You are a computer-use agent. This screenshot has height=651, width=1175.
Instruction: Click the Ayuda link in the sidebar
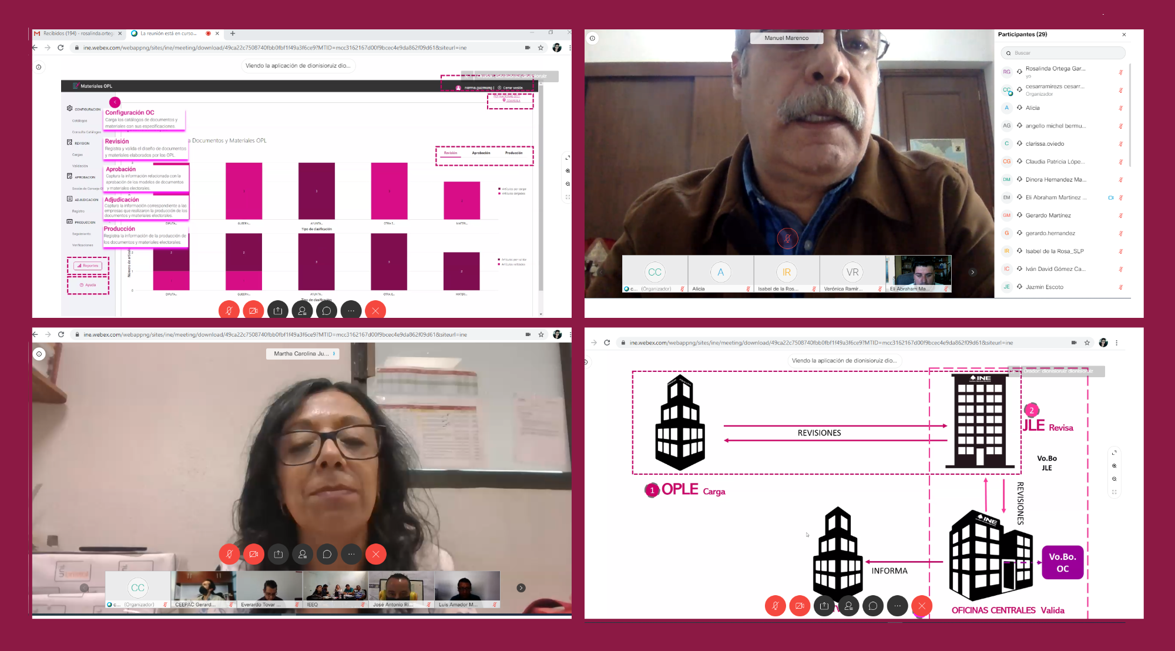tap(88, 285)
